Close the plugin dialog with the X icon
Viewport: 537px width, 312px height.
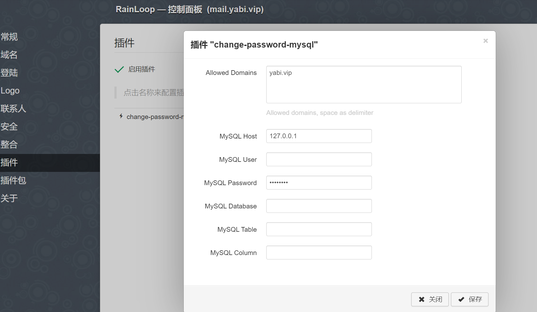point(486,41)
